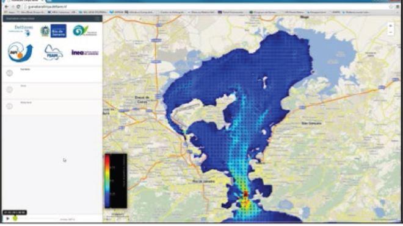Click the Rio de Janeiro map label
The height and width of the screenshot is (226, 403).
pyautogui.click(x=203, y=182)
